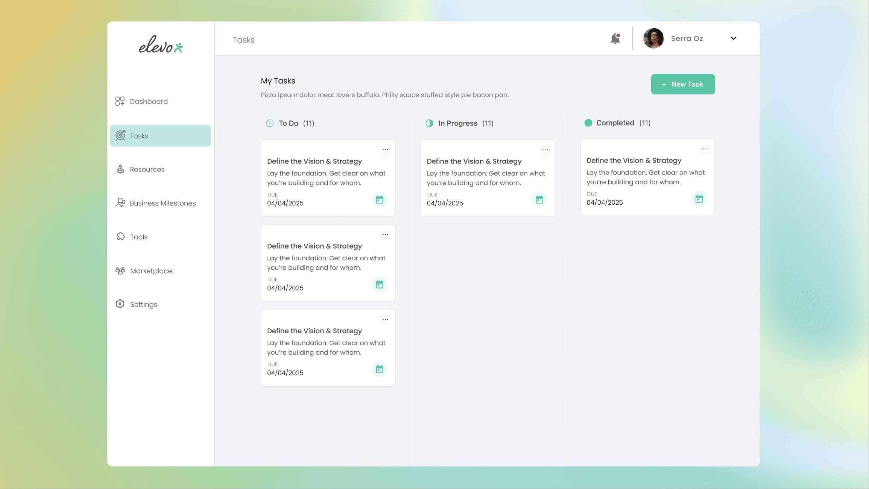869x489 pixels.
Task: Select the Marketplace people icon
Action: point(120,270)
